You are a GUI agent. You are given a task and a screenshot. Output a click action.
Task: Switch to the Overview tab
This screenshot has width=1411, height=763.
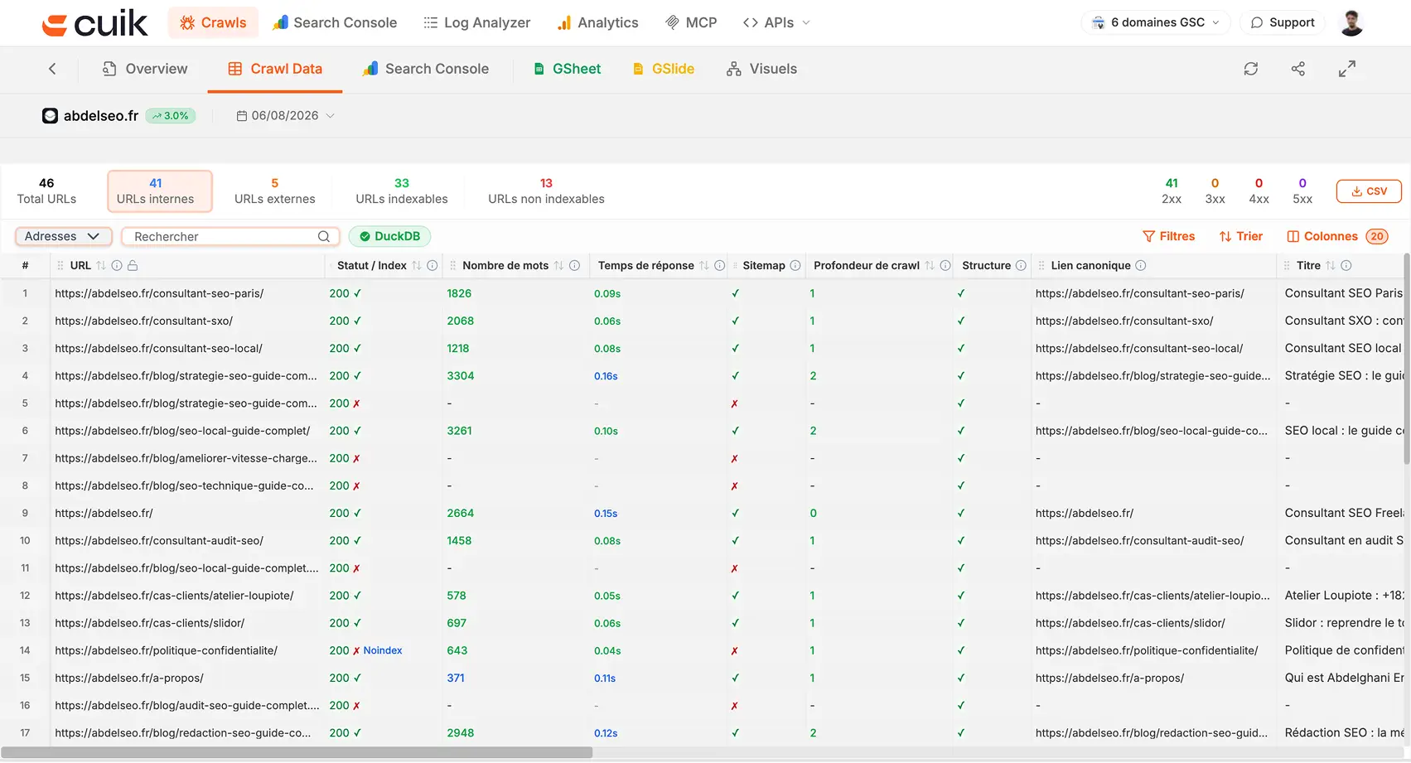[145, 69]
